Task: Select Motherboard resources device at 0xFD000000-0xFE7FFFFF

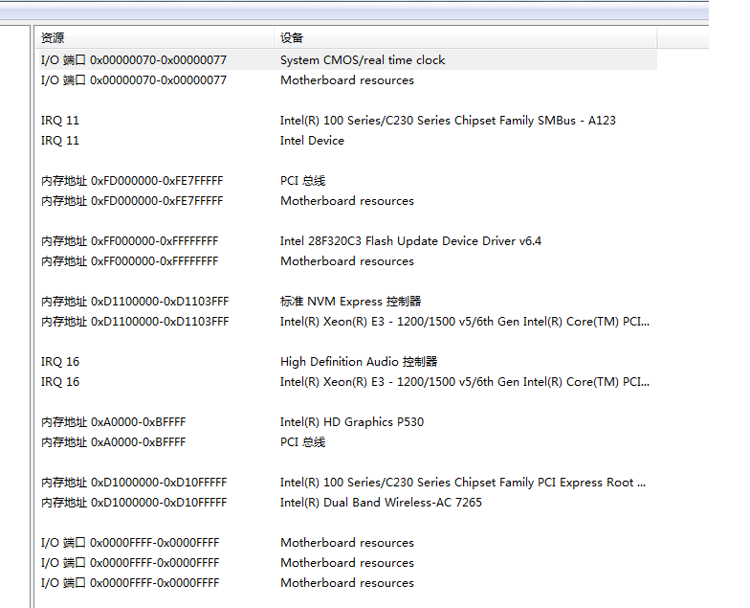Action: pos(347,201)
